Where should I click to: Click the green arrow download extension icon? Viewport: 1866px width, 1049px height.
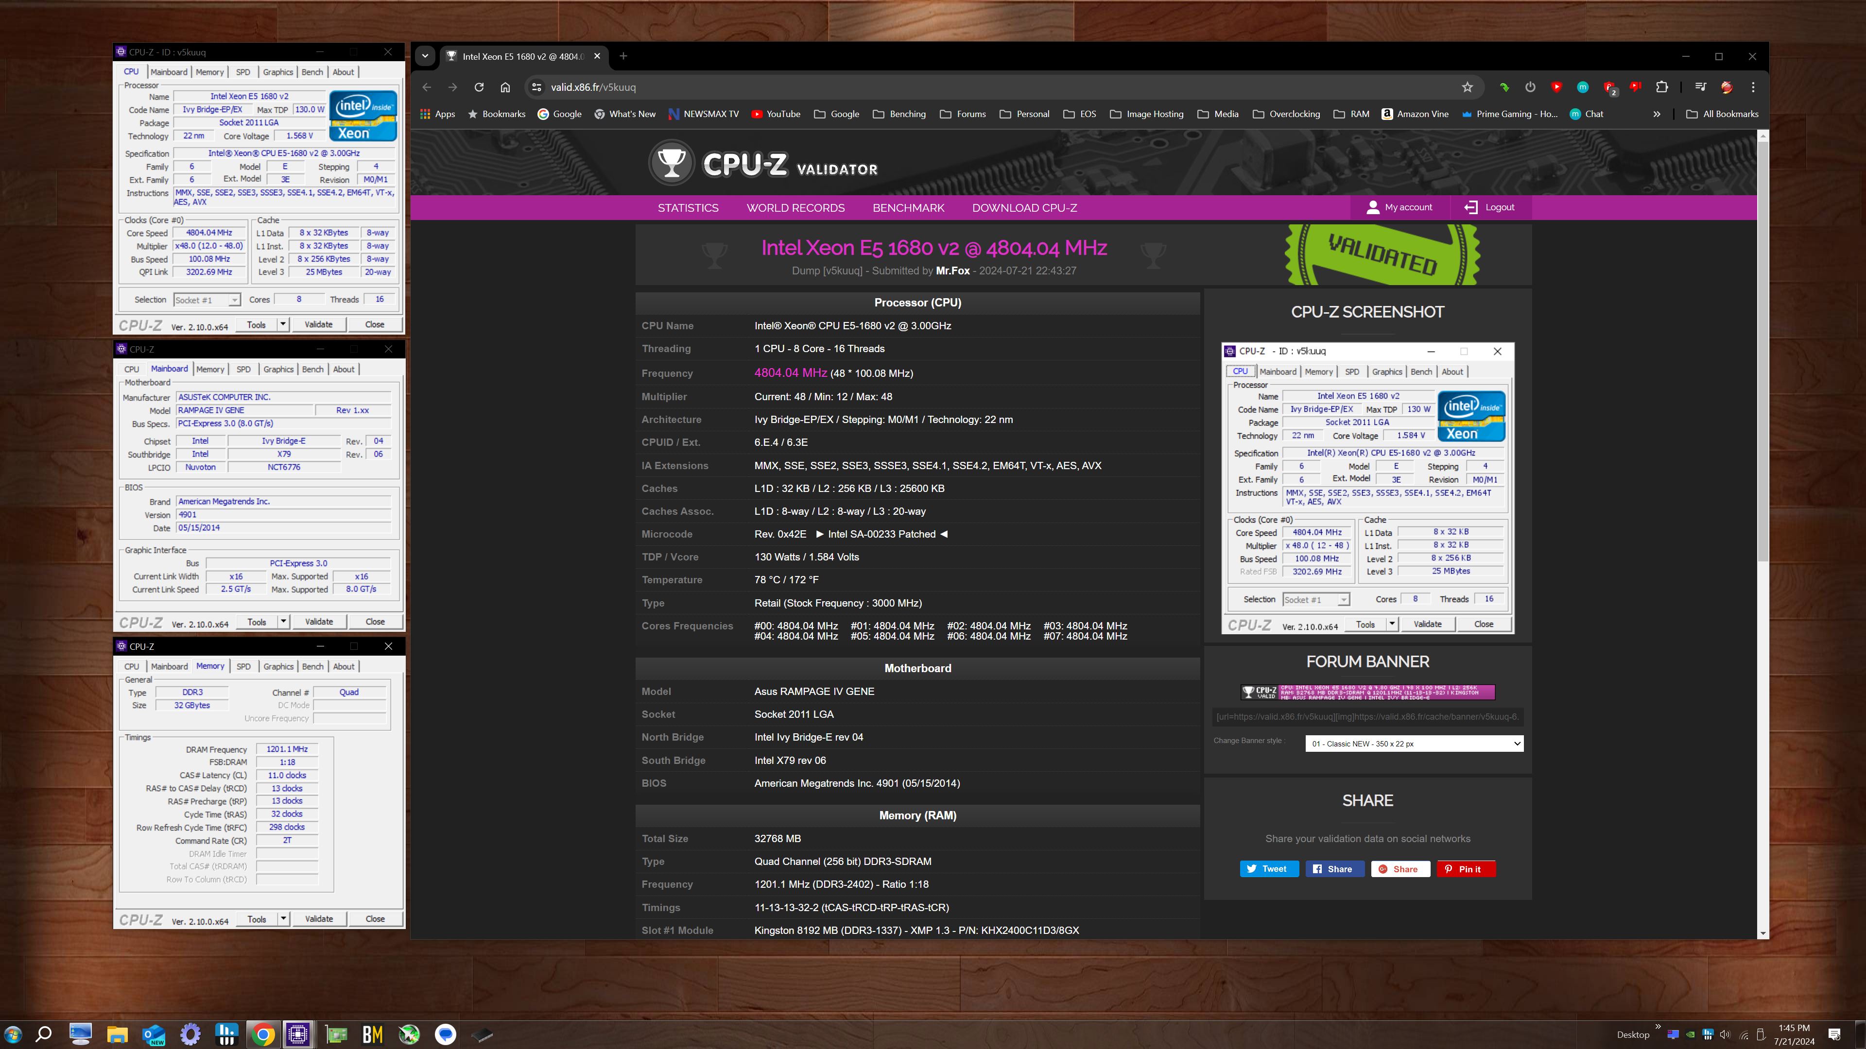1504,87
